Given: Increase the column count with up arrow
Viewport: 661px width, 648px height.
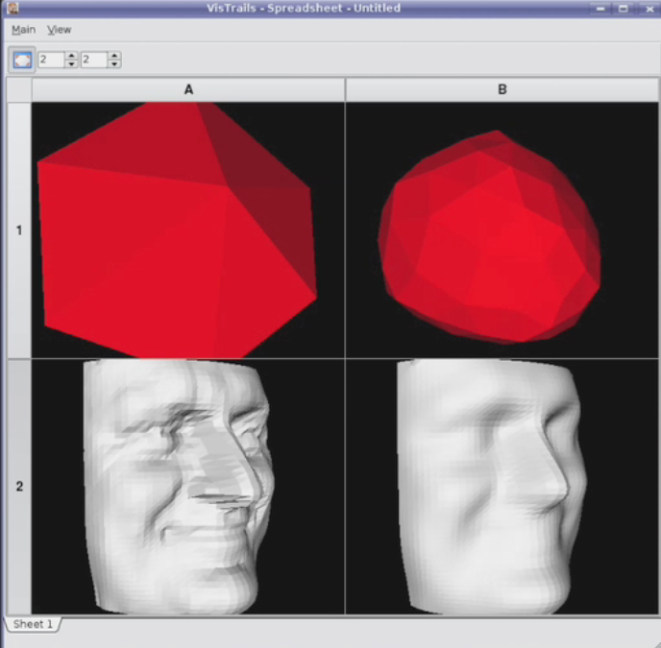Looking at the screenshot, I should tap(114, 56).
